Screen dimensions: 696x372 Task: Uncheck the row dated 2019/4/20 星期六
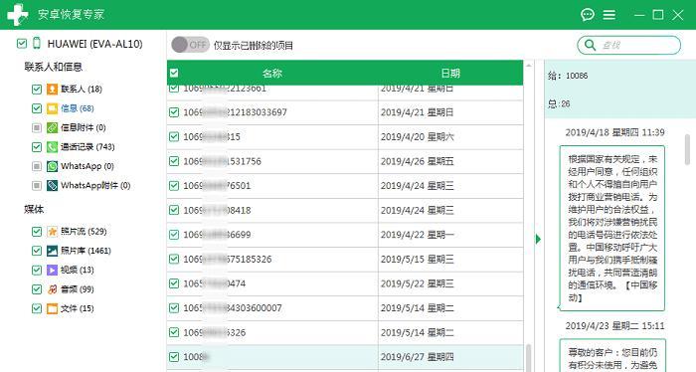(x=174, y=136)
